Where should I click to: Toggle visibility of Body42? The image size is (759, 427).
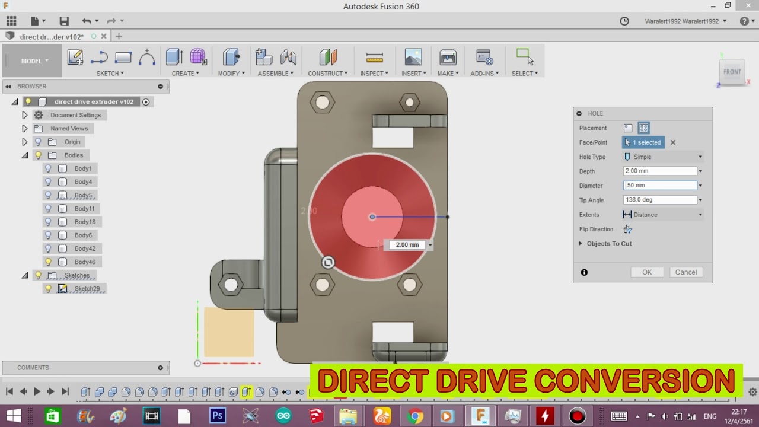[48, 248]
